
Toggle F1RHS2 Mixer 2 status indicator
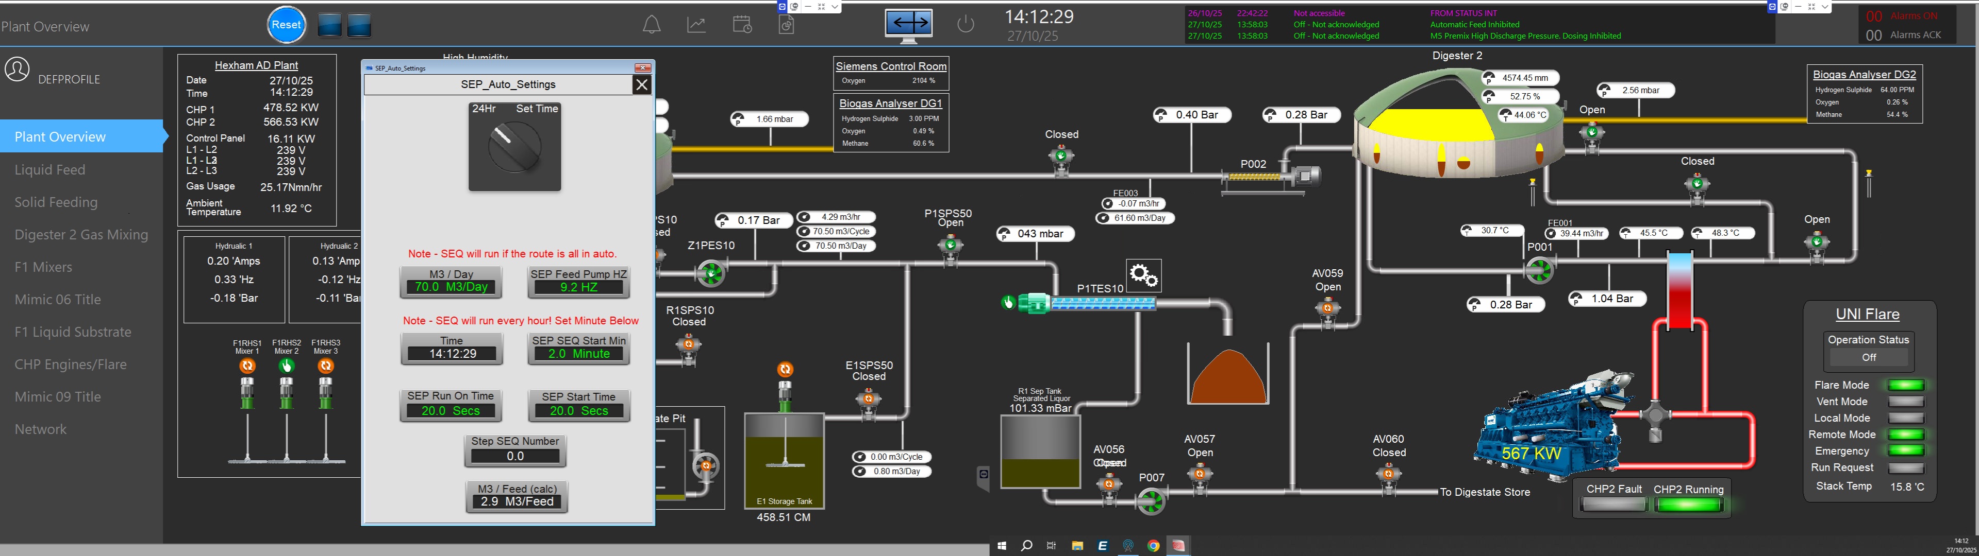(287, 366)
